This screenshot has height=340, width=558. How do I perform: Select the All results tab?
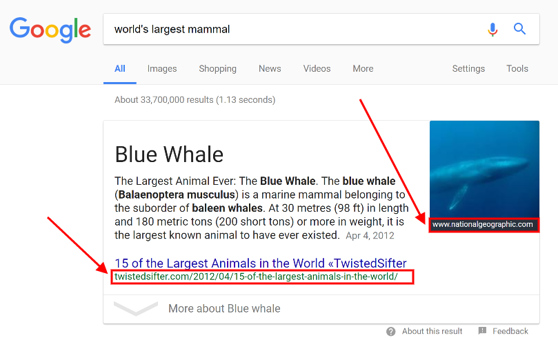click(x=120, y=68)
